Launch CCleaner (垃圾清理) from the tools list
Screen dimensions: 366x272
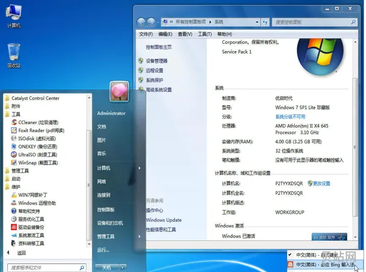[x=35, y=122]
